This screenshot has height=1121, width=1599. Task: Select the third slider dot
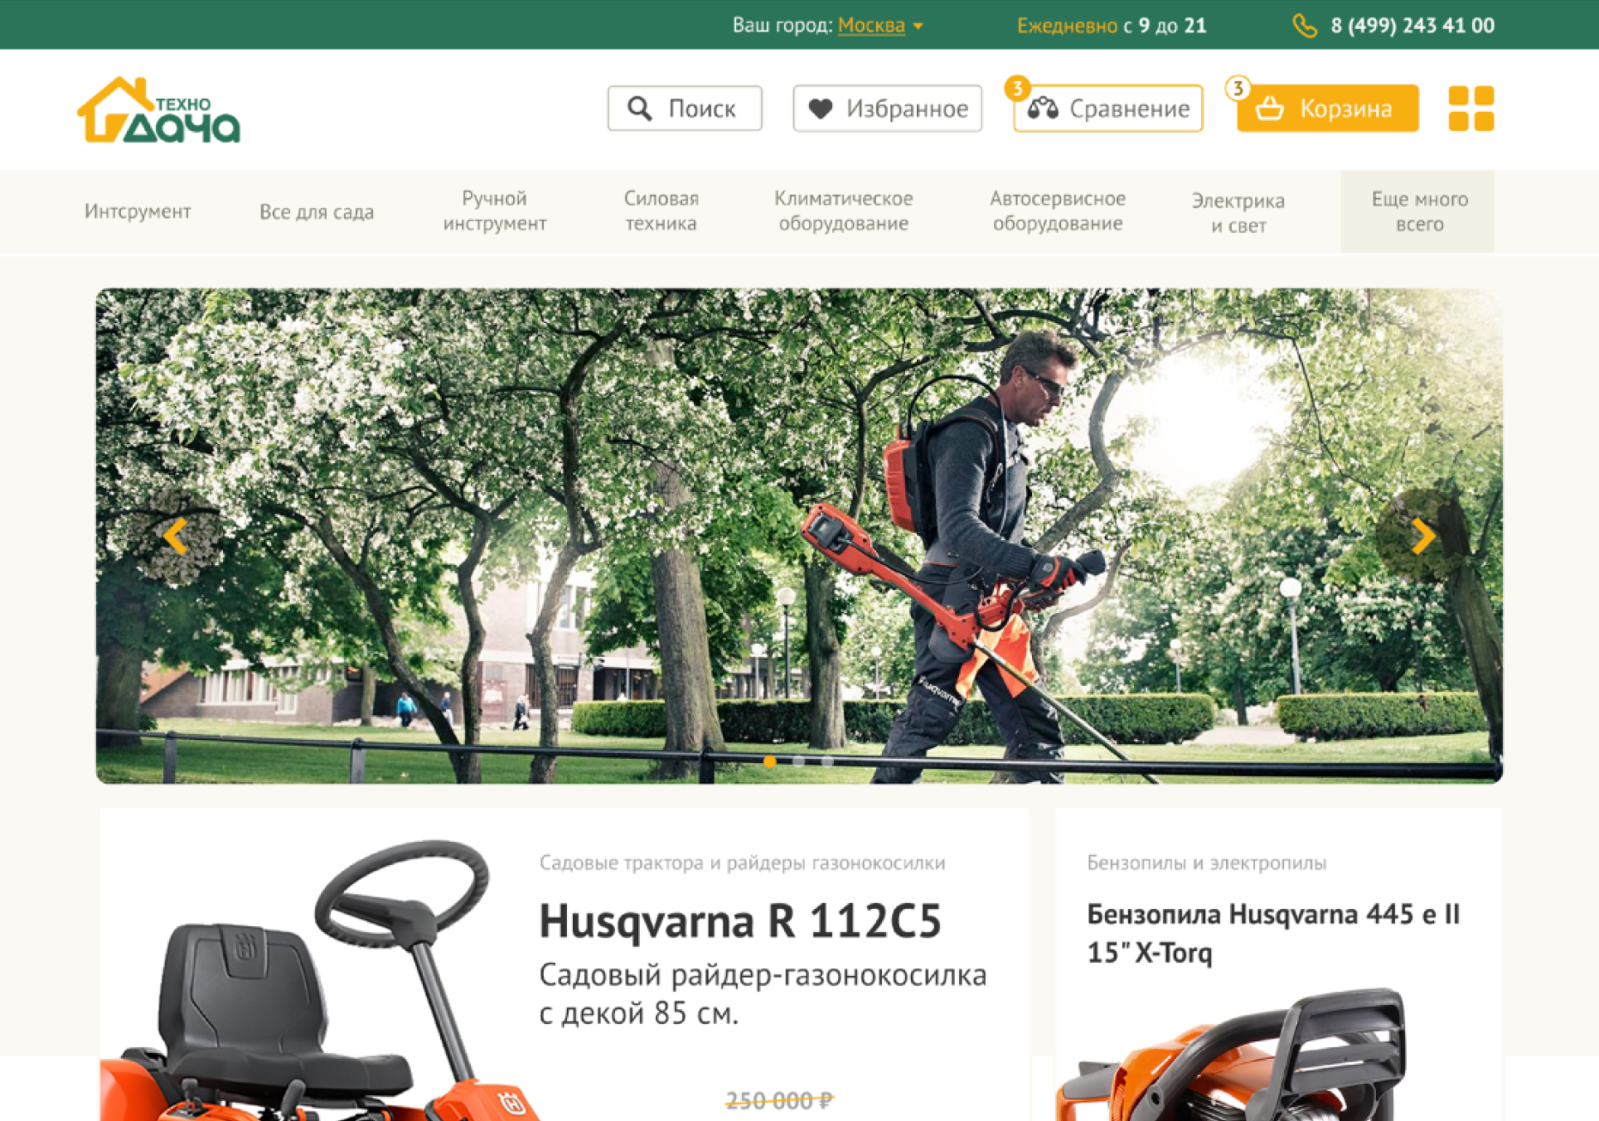tap(826, 761)
